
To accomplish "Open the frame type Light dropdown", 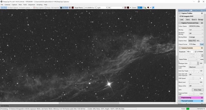I will pyautogui.click(x=102, y=8).
